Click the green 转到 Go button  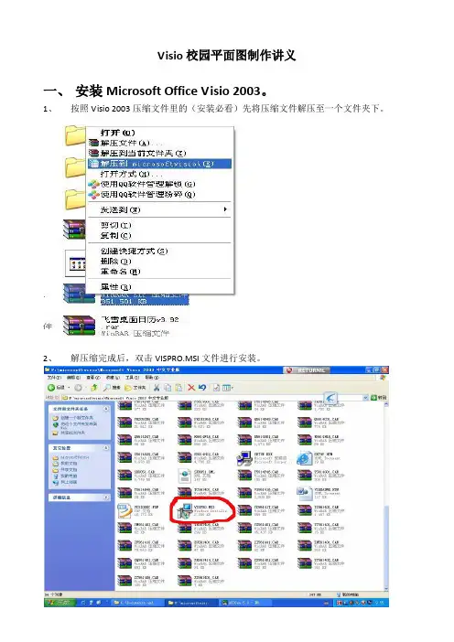tap(379, 398)
